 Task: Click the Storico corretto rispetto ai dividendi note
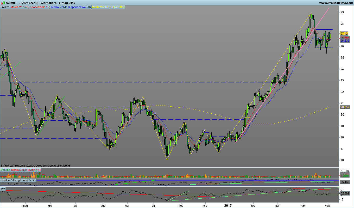pyautogui.click(x=48, y=165)
